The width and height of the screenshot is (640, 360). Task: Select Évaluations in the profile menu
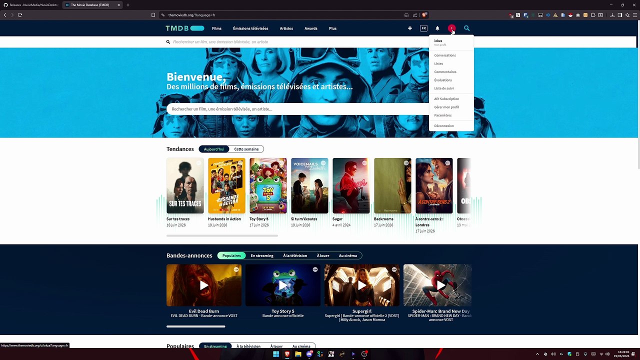[x=443, y=80]
